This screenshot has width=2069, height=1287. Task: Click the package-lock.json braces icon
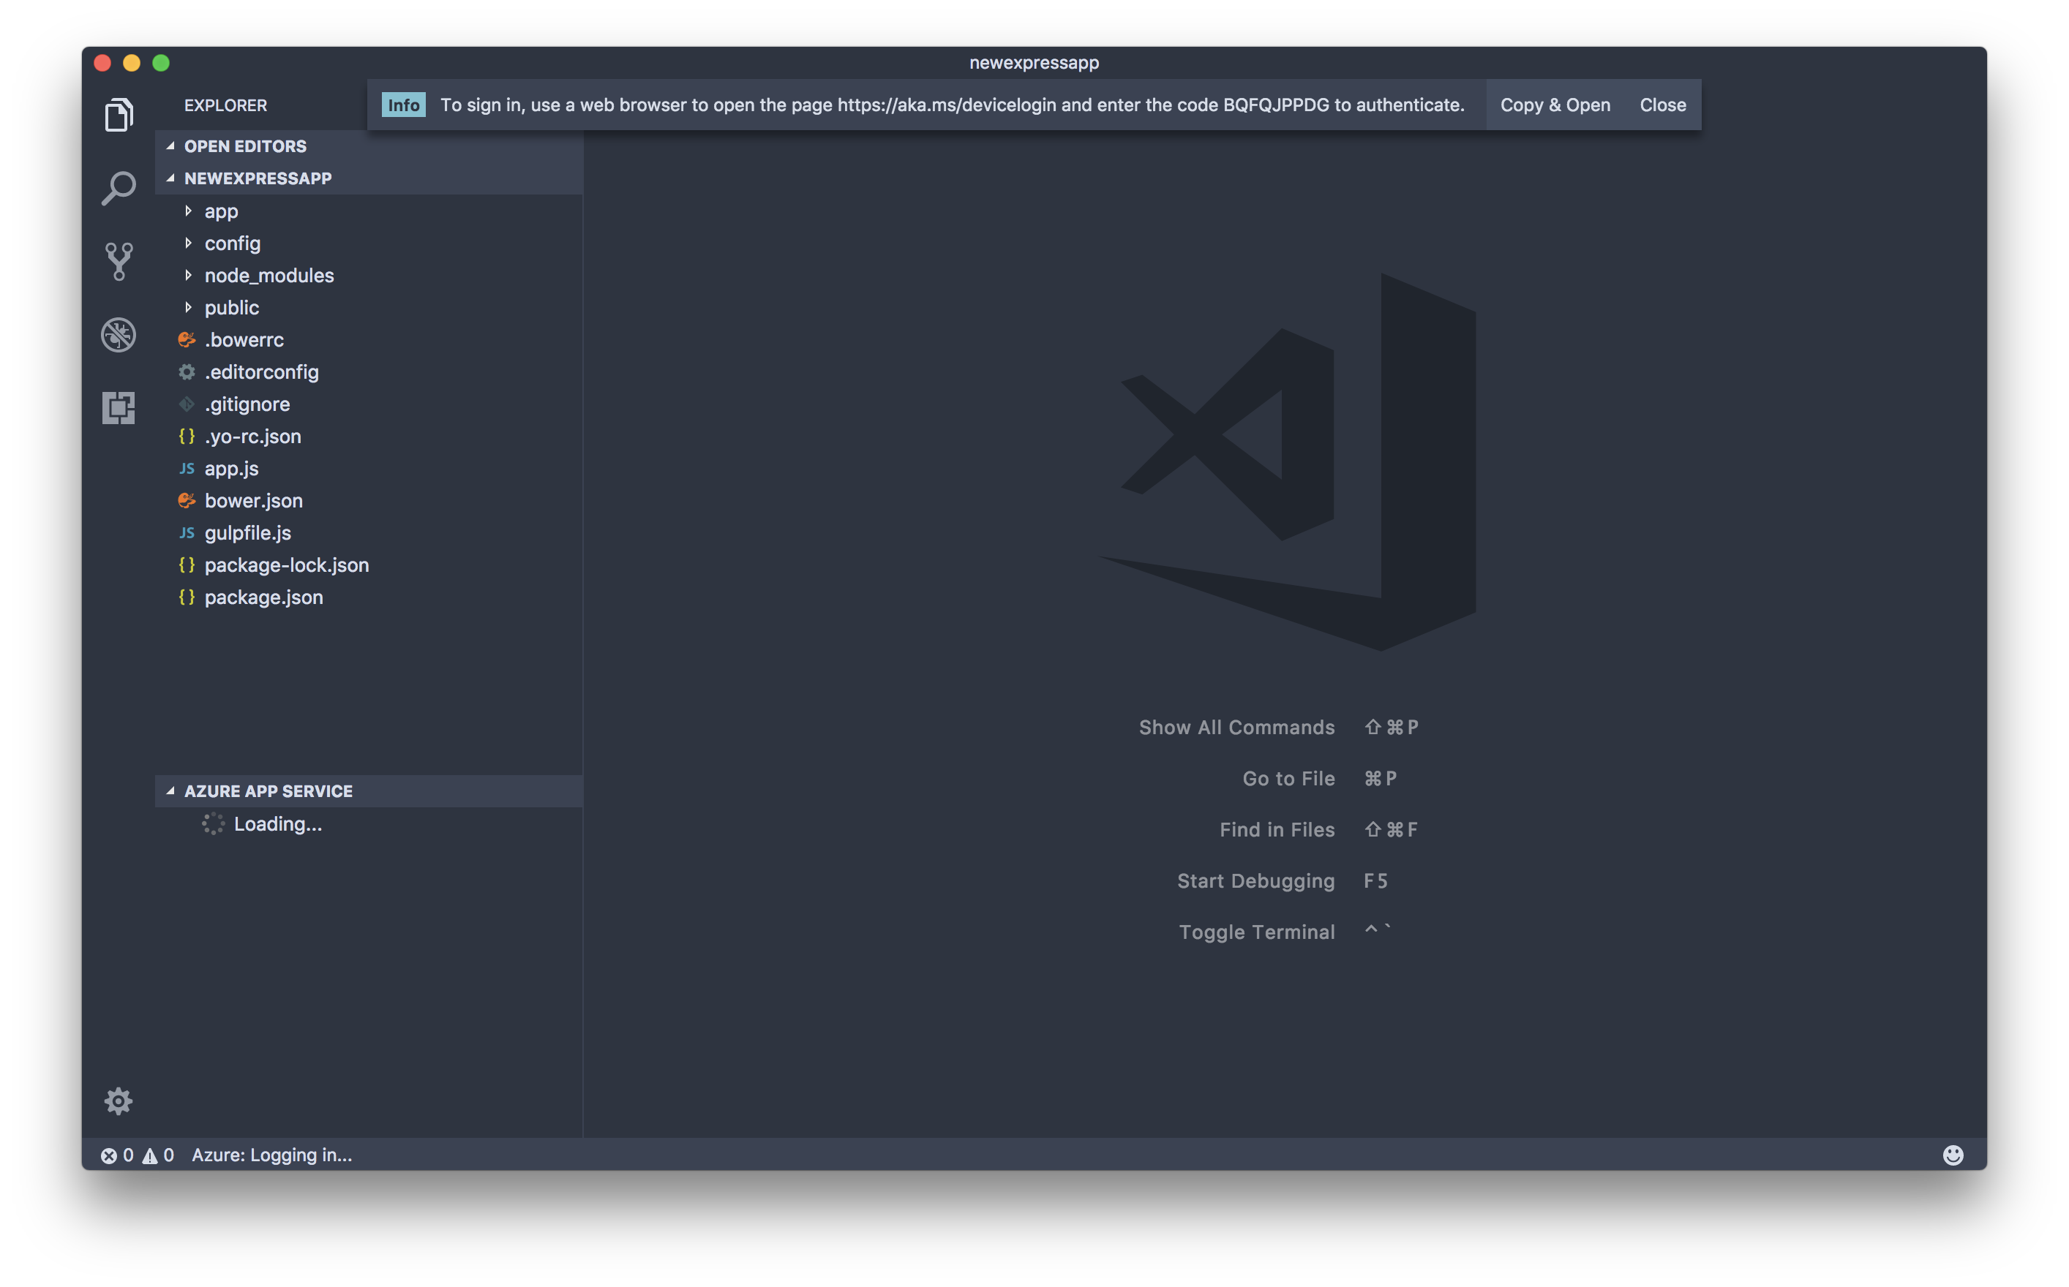[187, 565]
